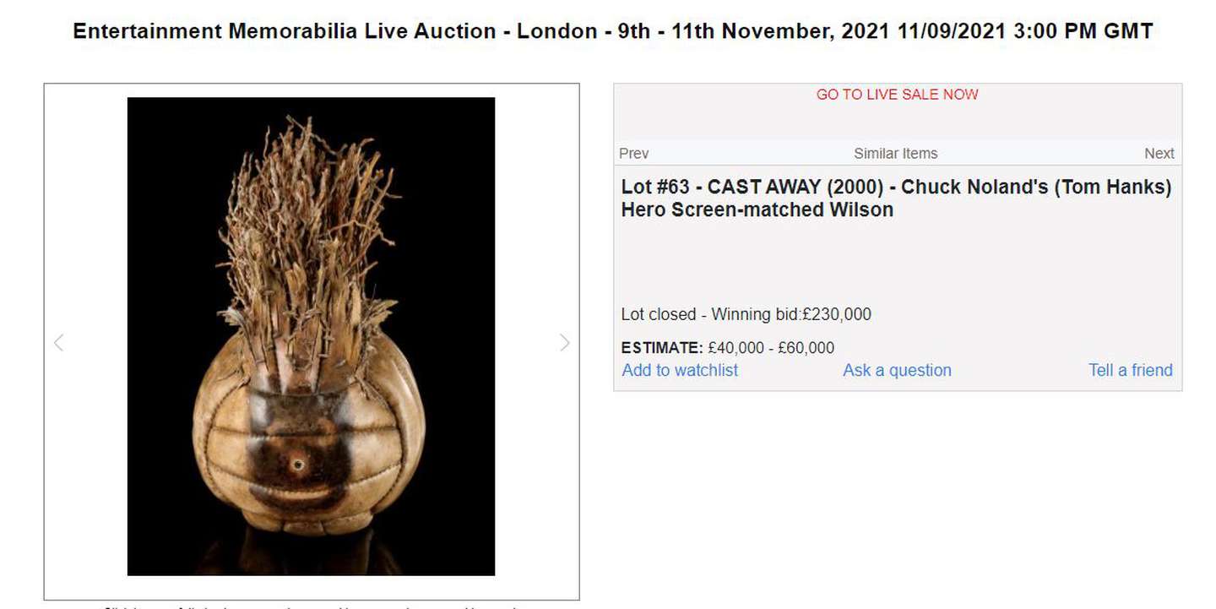Open the Wilson volleyball photo
This screenshot has height=609, width=1216.
click(x=311, y=336)
